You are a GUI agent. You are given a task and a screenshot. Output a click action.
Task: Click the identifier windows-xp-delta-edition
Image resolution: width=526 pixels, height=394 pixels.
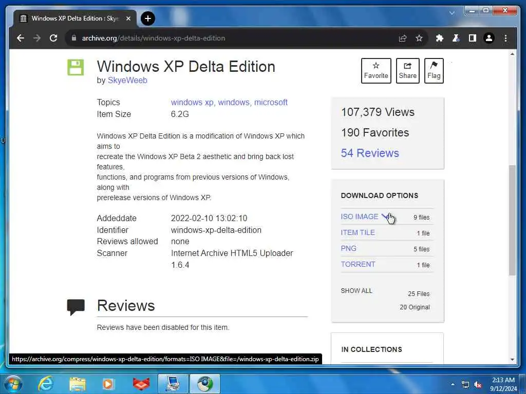pos(216,230)
